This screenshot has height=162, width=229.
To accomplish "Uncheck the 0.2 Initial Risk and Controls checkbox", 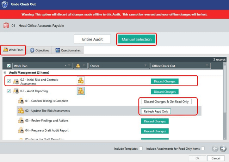I will [9, 81].
